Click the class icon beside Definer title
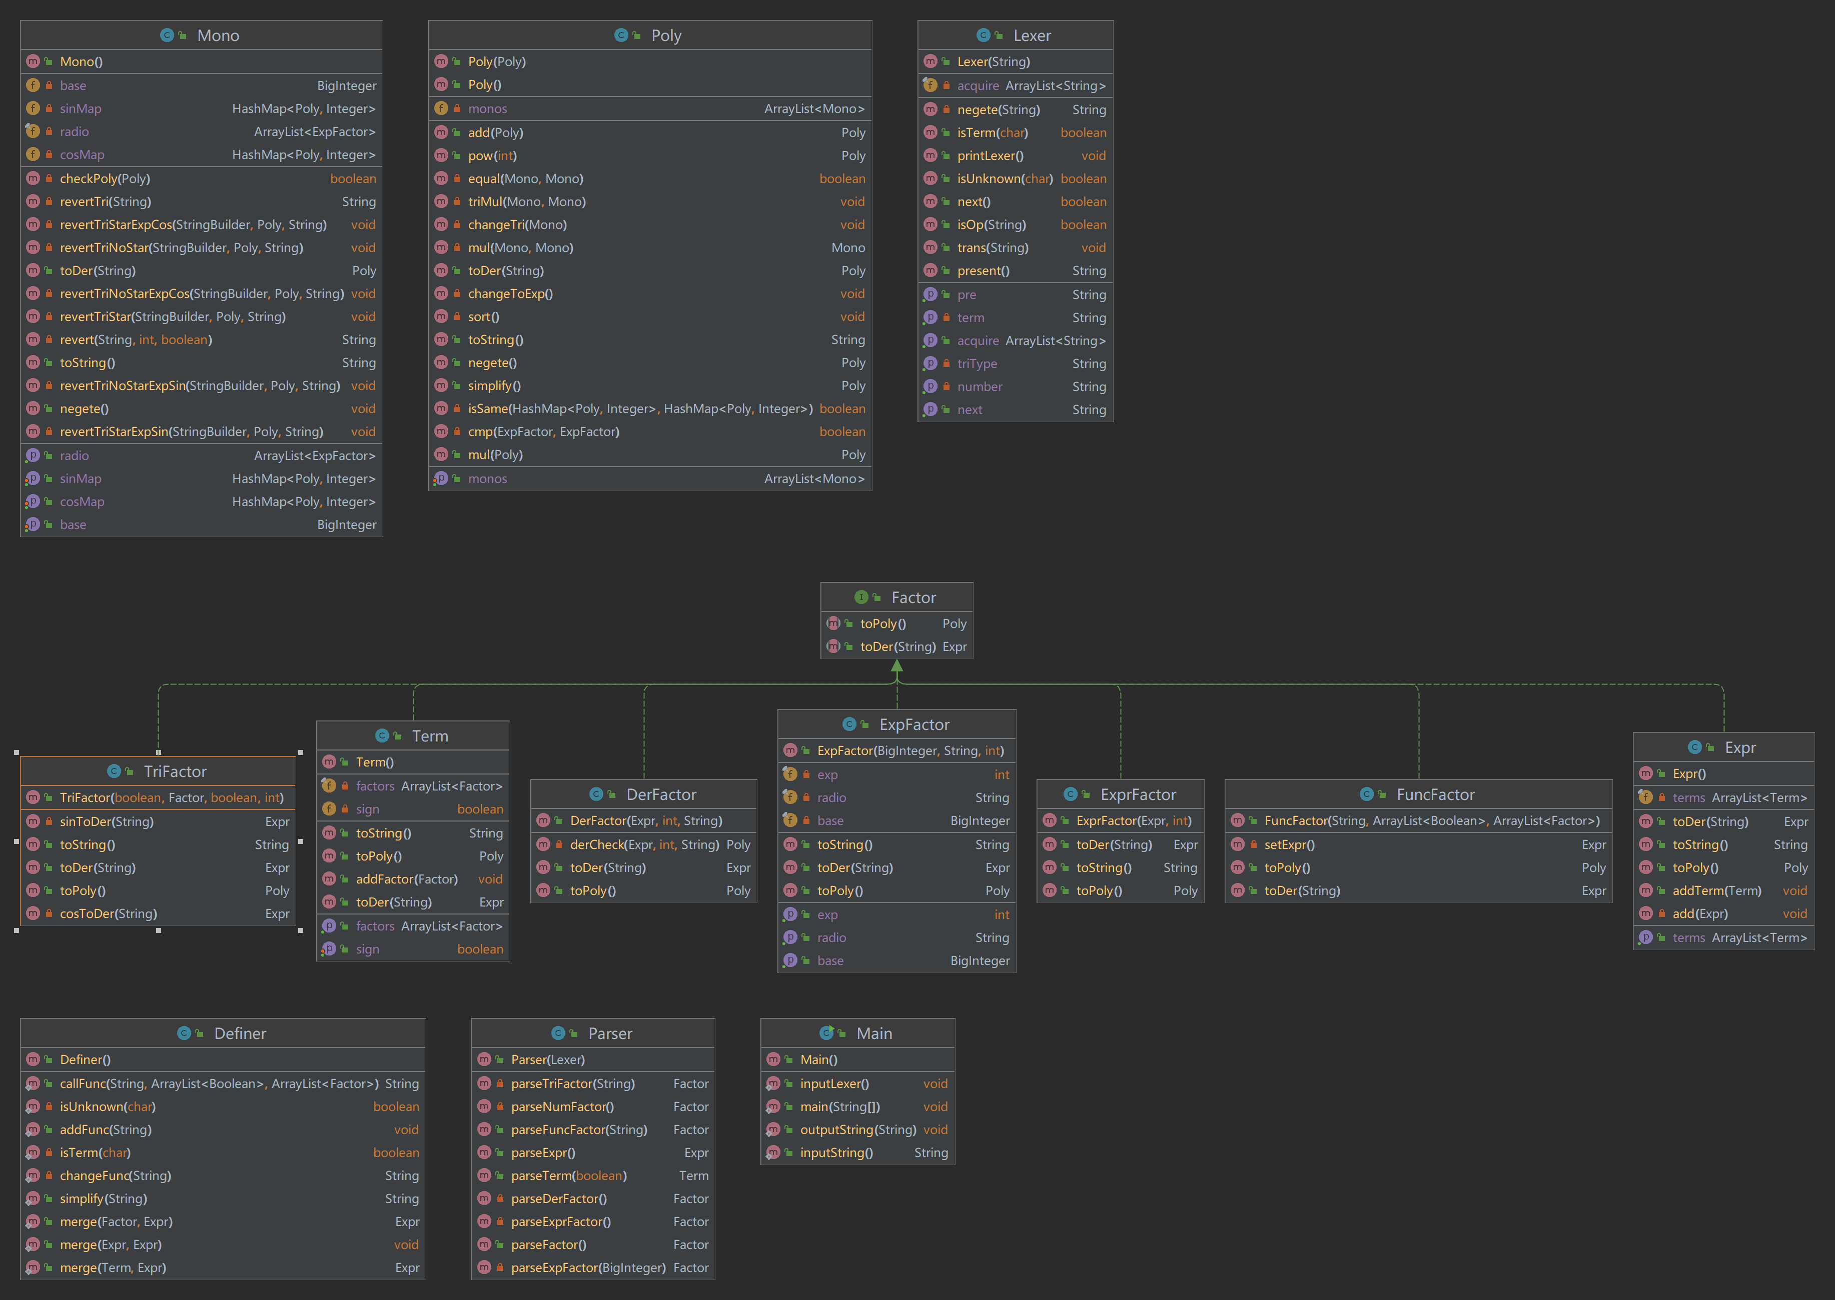1835x1300 pixels. tap(184, 1032)
